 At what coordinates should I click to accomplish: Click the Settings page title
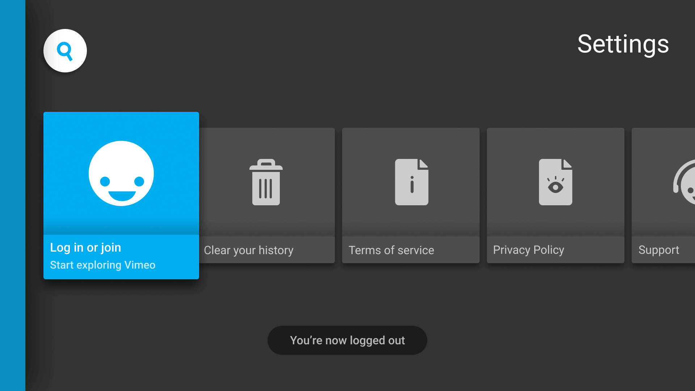pyautogui.click(x=623, y=44)
